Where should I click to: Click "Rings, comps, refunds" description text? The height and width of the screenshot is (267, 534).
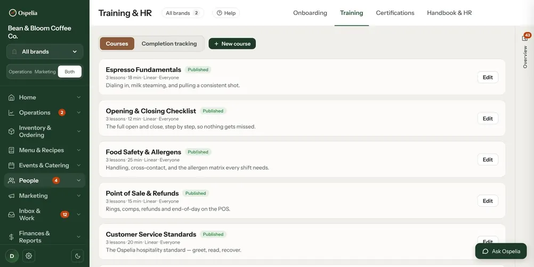point(168,209)
